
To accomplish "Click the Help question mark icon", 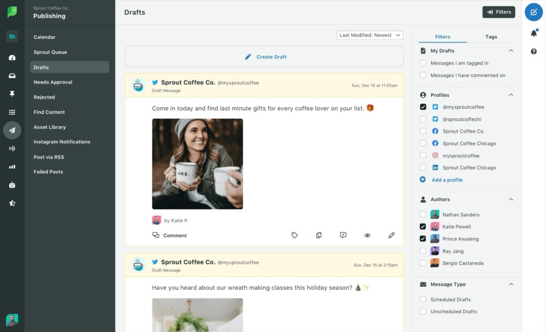I will point(533,52).
